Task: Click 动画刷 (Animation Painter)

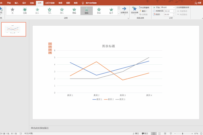Action: click(x=143, y=15)
